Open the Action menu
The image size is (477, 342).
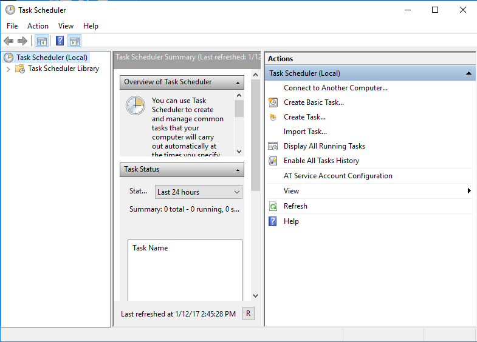pos(38,26)
